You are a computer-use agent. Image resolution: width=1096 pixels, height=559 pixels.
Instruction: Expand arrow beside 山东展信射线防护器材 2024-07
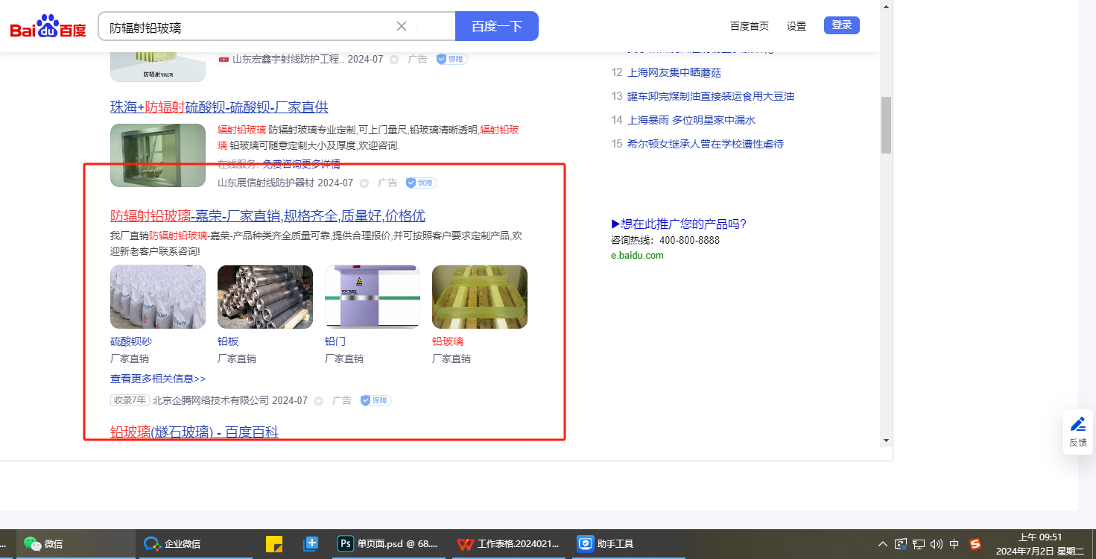click(x=364, y=183)
